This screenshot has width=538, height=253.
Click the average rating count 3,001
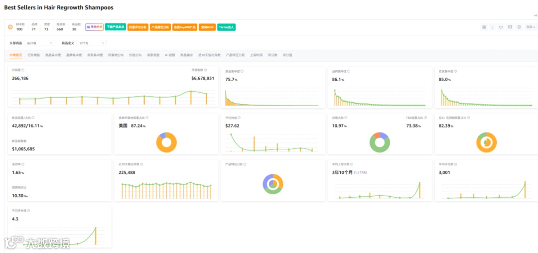coord(444,172)
